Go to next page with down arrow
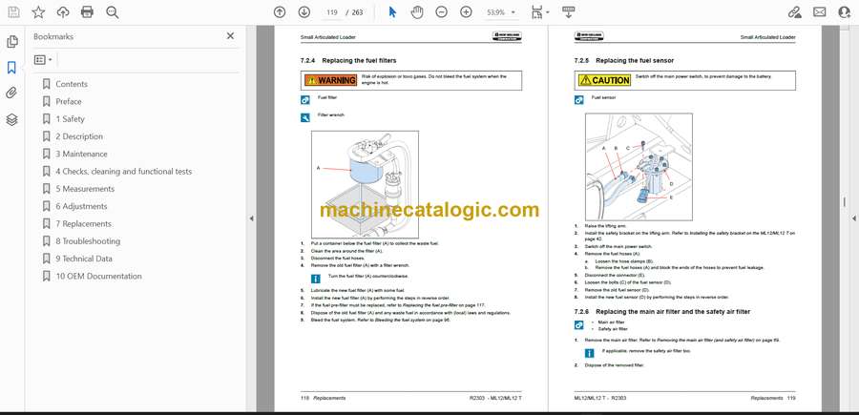 tap(304, 12)
